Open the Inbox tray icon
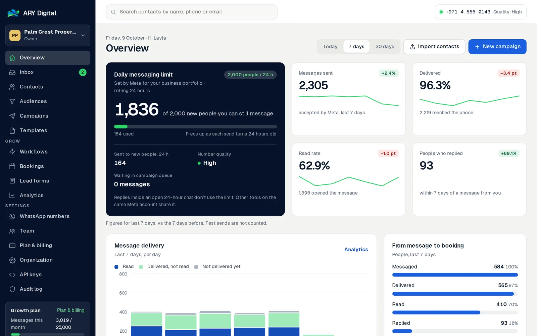The width and height of the screenshot is (537, 336). pos(12,72)
